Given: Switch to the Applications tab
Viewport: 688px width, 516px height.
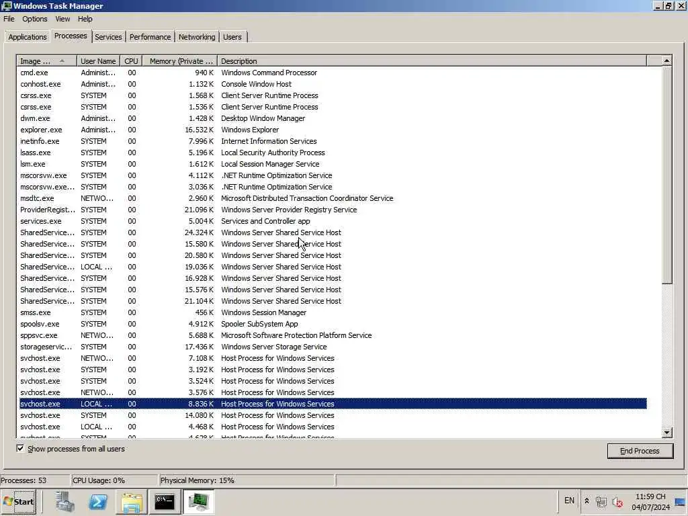Looking at the screenshot, I should click(27, 37).
